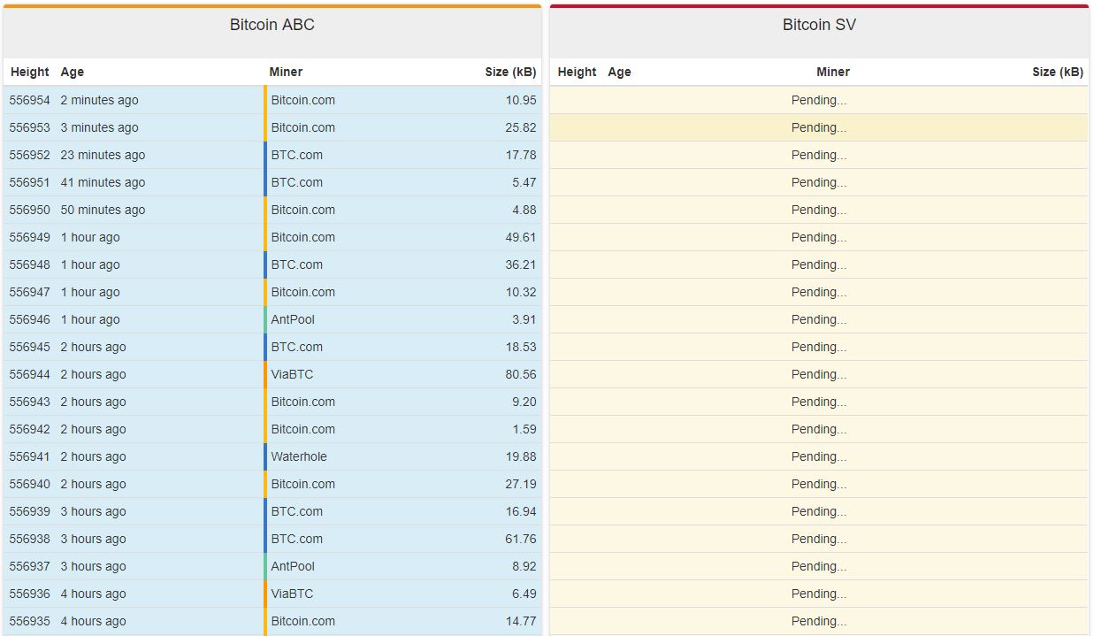
Task: Click the highlighted Pending row in Bitcoin SV
Action: [820, 127]
